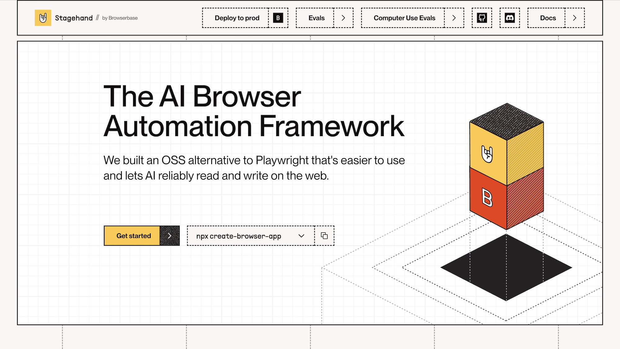Click the Browserbase B icon in navbar

(278, 18)
